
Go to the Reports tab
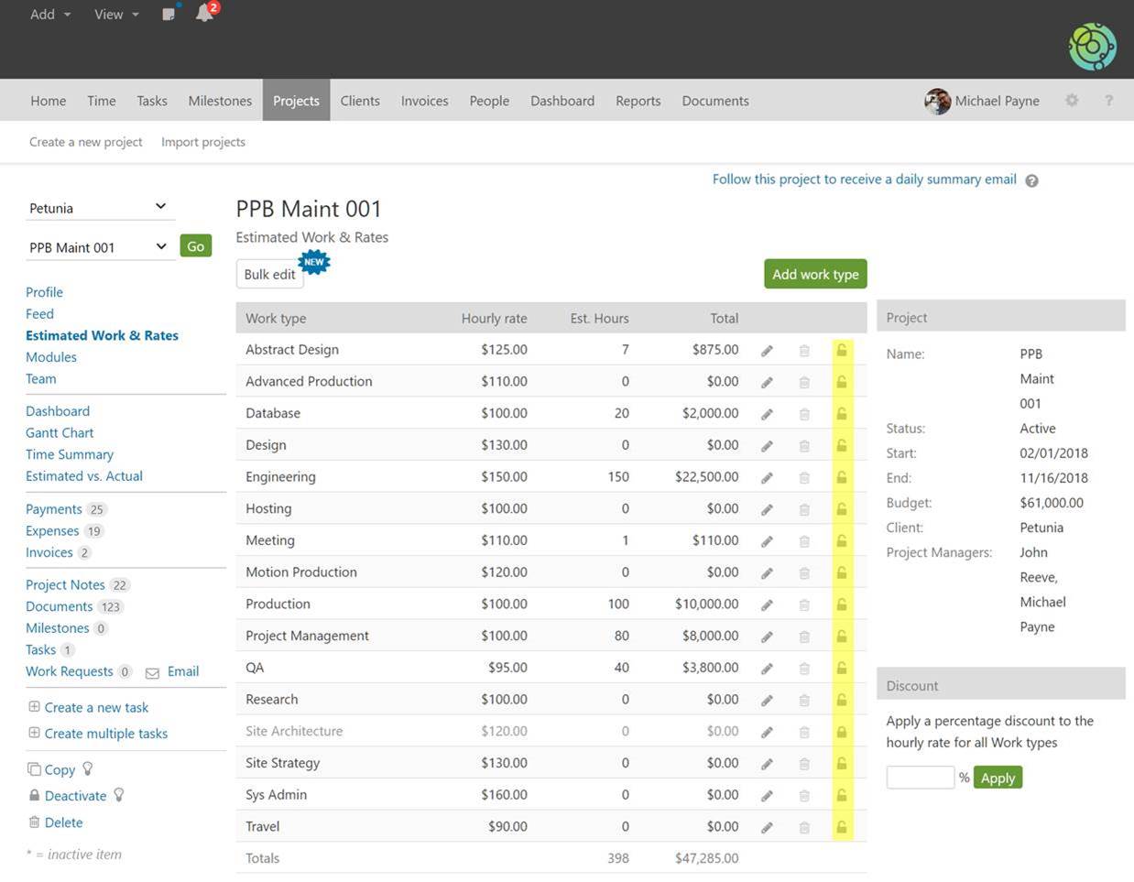coord(638,101)
